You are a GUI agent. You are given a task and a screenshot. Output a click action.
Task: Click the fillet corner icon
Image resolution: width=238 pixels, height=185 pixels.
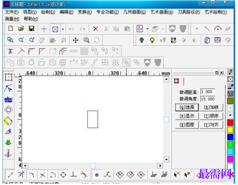tap(32, 51)
